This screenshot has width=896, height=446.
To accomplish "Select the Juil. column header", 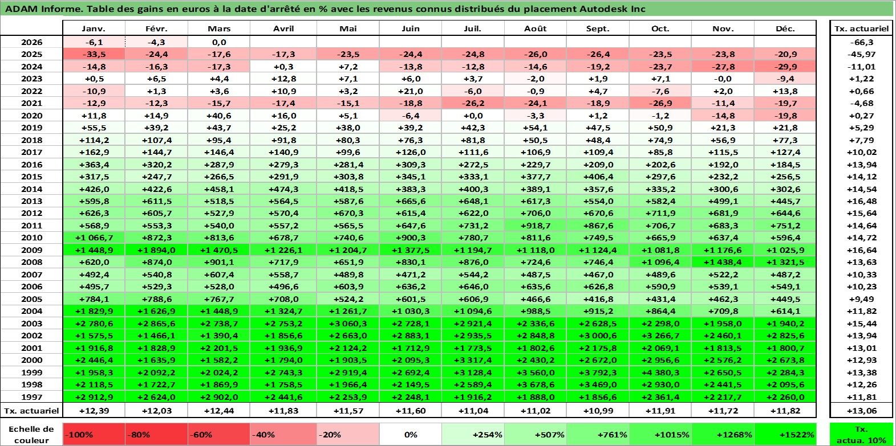I will (473, 28).
